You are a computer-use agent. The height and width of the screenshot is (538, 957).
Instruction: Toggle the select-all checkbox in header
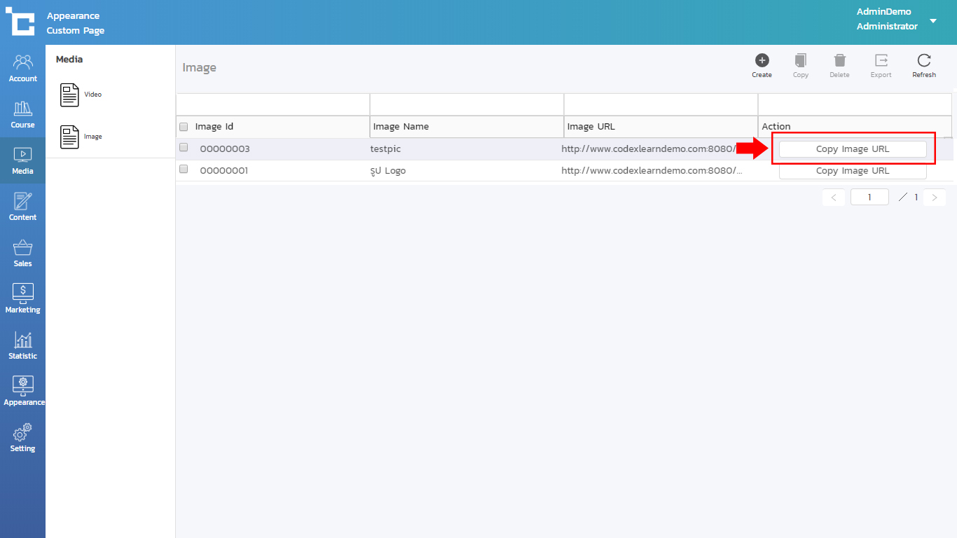click(184, 127)
